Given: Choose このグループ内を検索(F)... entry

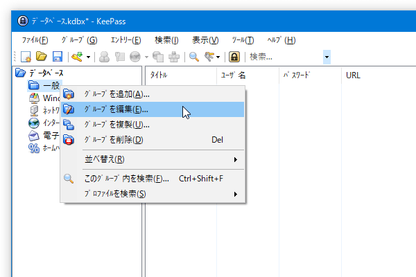Looking at the screenshot, I should tap(153, 179).
